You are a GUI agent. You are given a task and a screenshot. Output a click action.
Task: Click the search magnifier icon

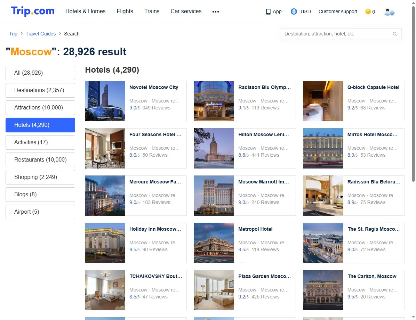pyautogui.click(x=395, y=34)
